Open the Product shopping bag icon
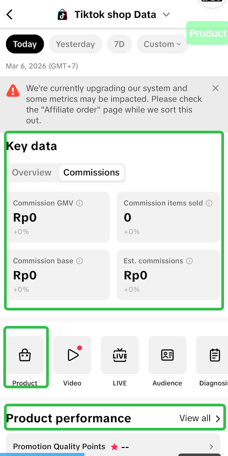 click(x=25, y=355)
